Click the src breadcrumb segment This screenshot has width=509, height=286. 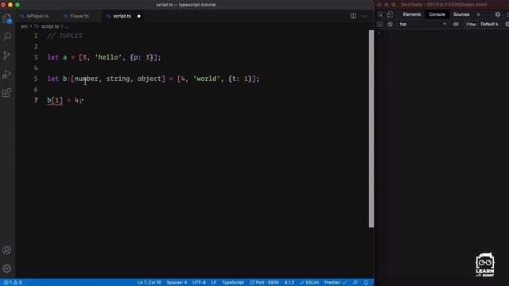coord(25,26)
